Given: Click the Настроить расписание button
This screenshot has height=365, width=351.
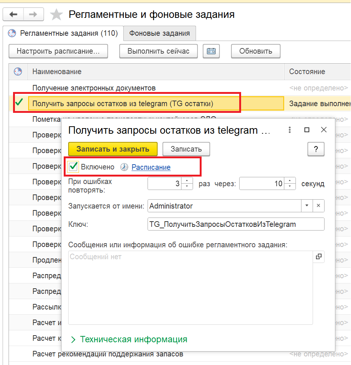Looking at the screenshot, I should (x=58, y=51).
